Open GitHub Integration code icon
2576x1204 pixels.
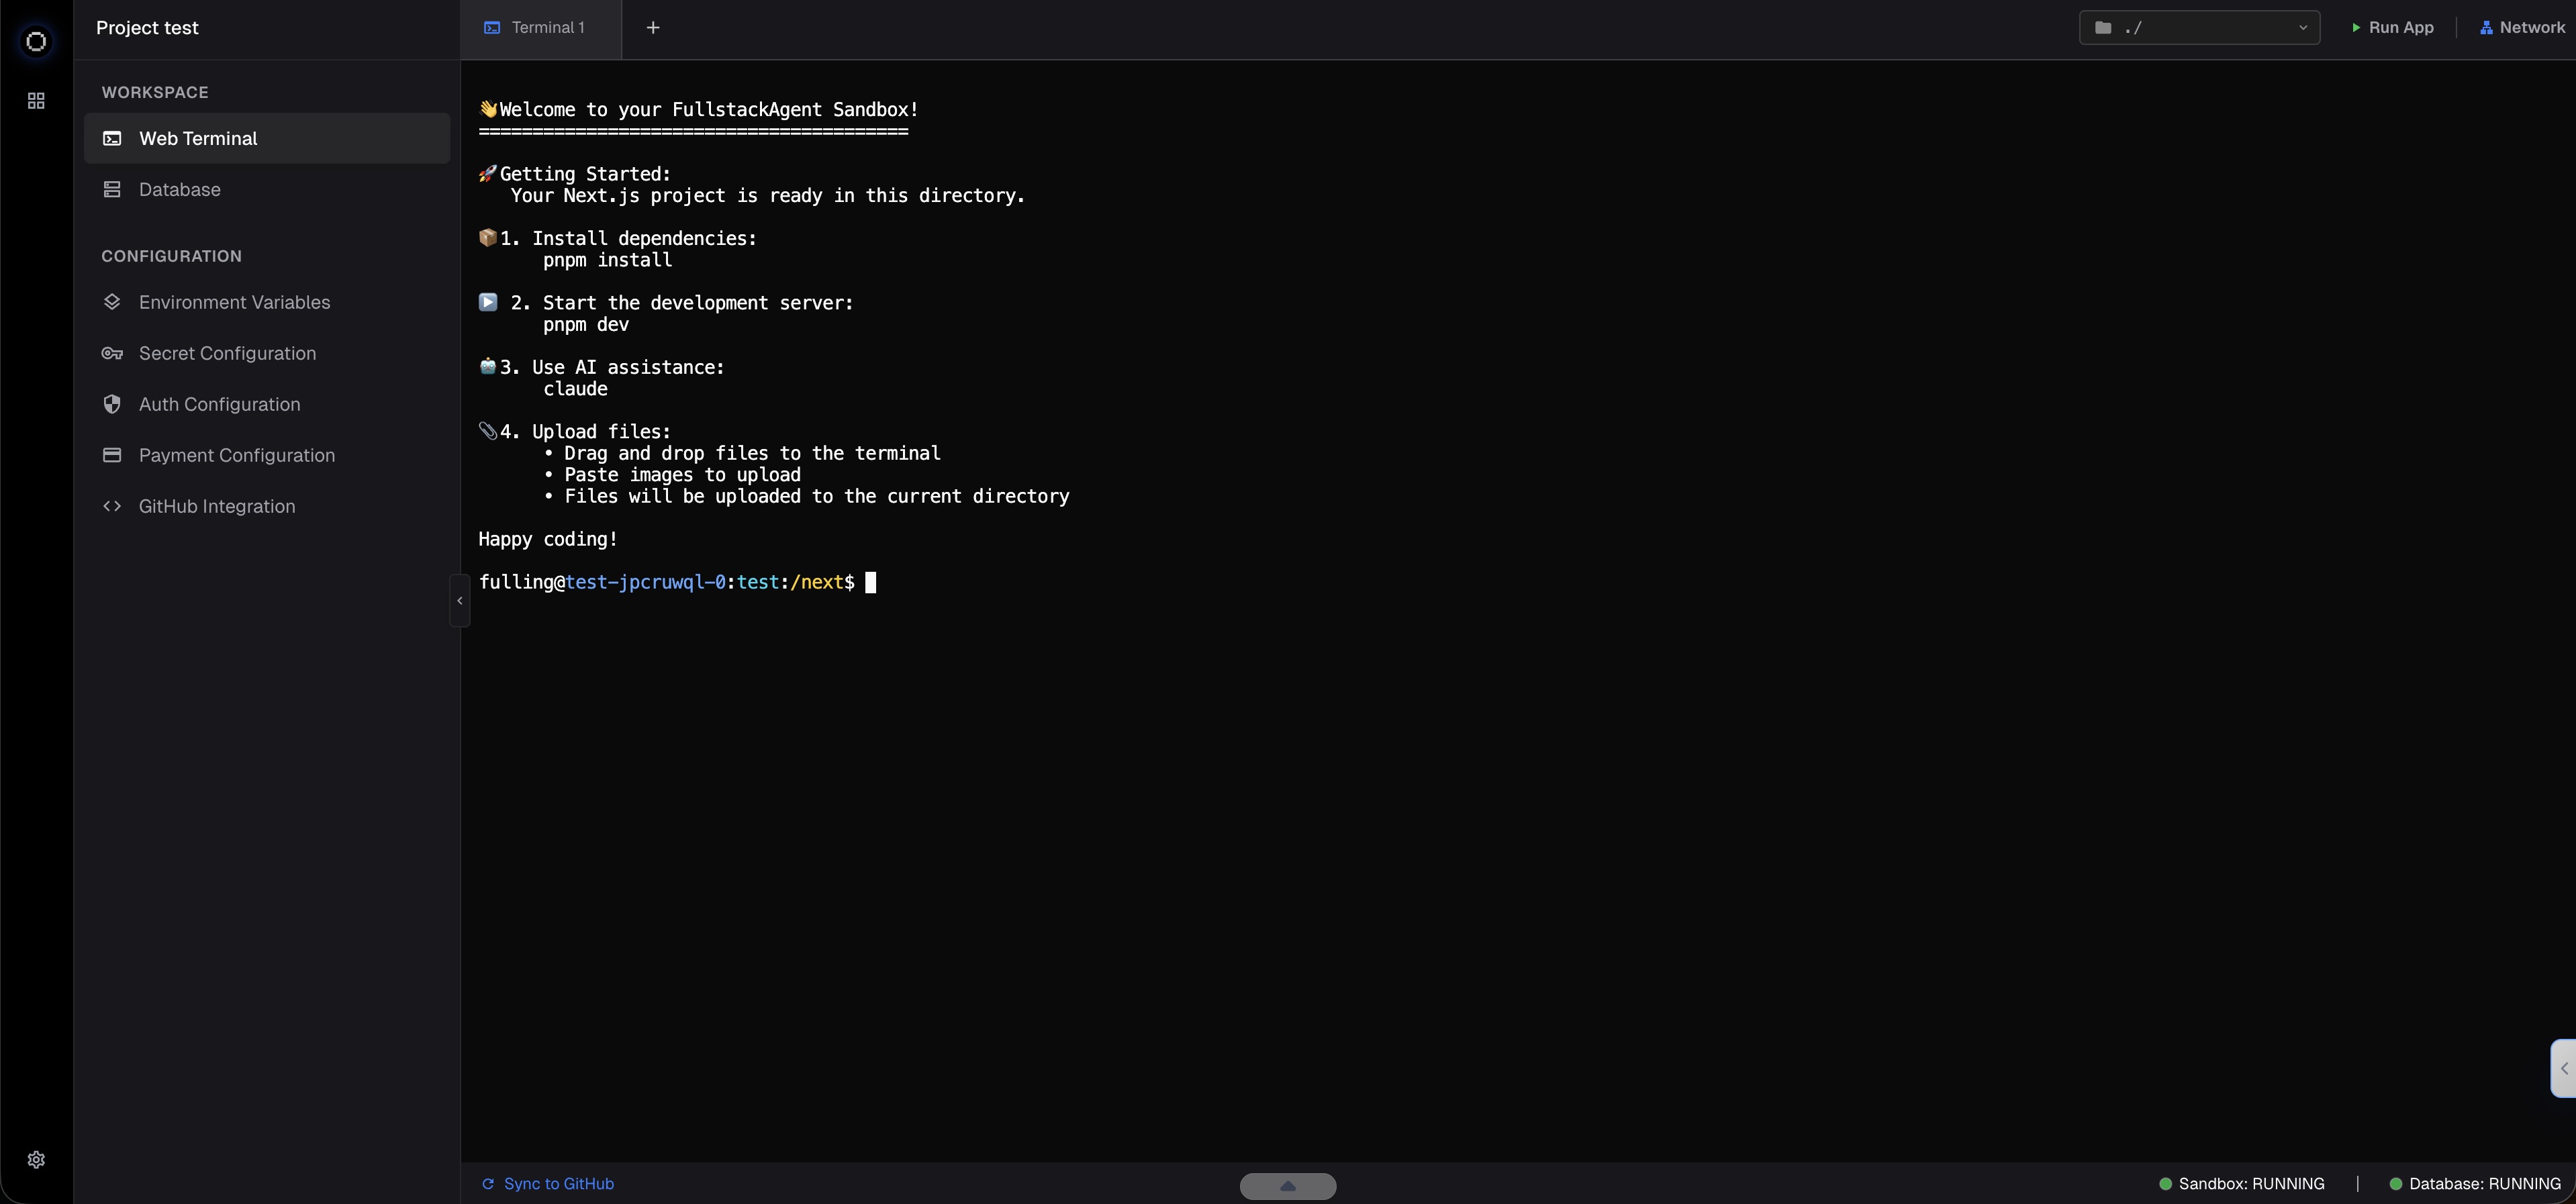pyautogui.click(x=112, y=506)
